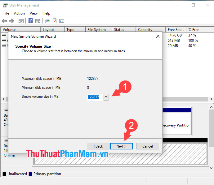Open the Help menu
The height and width of the screenshot is (185, 214).
(x=46, y=13)
